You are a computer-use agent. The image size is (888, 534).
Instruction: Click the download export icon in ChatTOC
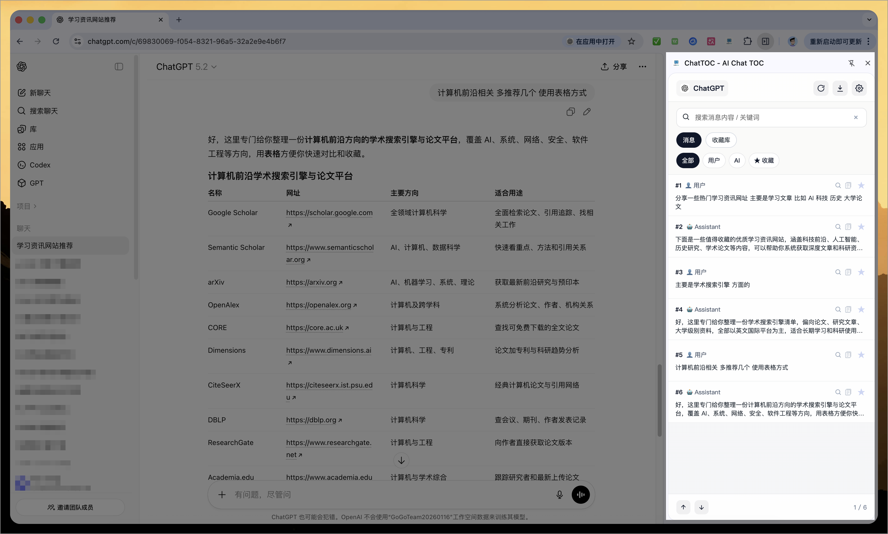coord(840,88)
